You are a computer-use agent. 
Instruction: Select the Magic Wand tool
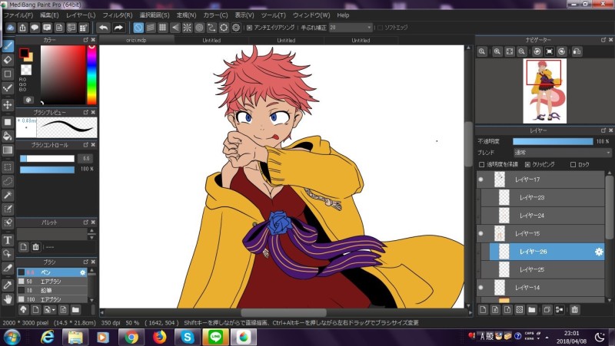[x=8, y=195]
